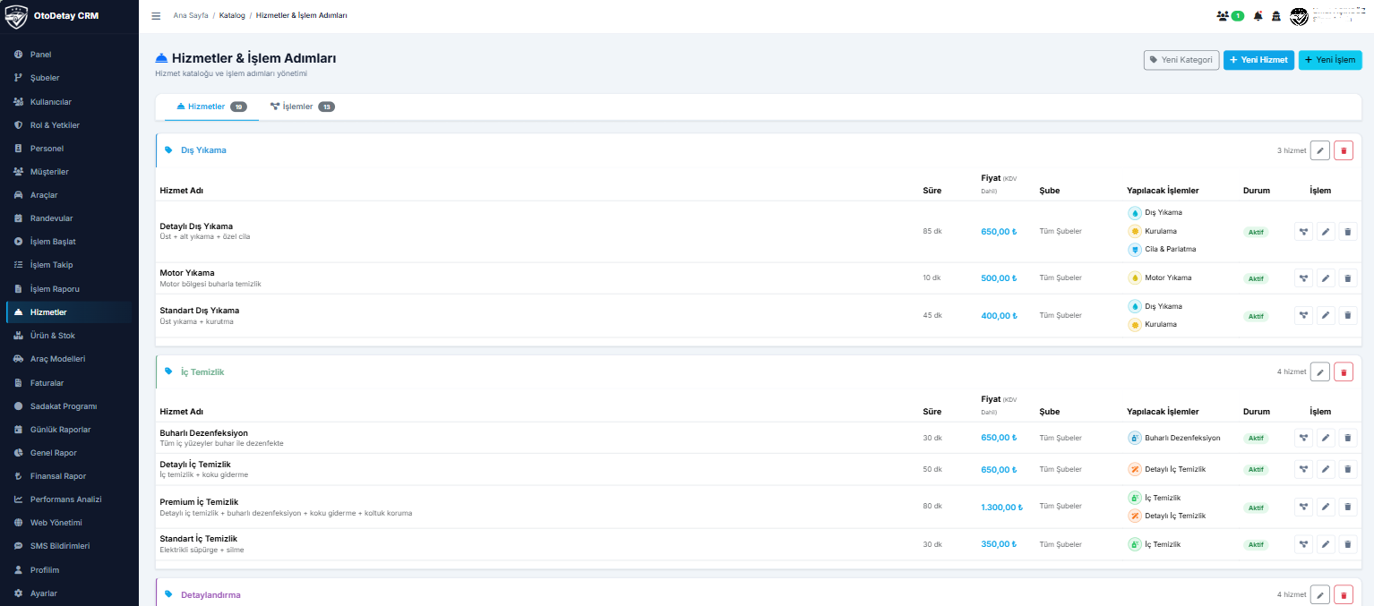Open the online users icon with green badge
The height and width of the screenshot is (606, 1374).
(x=1230, y=16)
